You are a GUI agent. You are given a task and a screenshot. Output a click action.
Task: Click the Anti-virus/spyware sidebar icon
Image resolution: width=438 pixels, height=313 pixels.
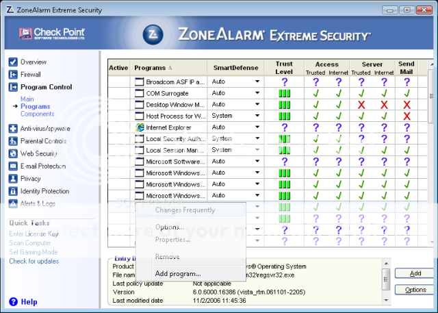(x=13, y=128)
